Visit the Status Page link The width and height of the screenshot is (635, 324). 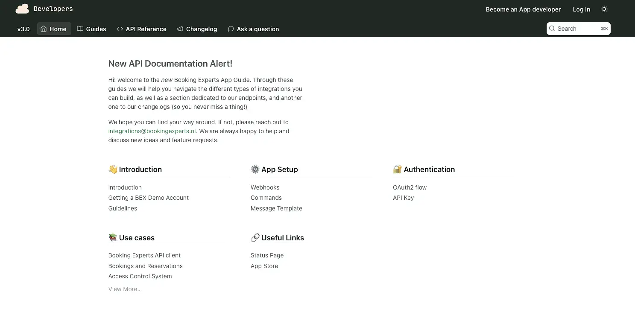(x=267, y=255)
